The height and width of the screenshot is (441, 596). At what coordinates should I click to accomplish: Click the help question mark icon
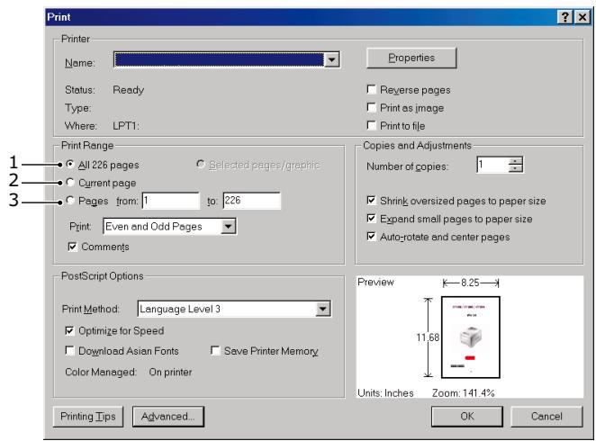click(x=565, y=17)
